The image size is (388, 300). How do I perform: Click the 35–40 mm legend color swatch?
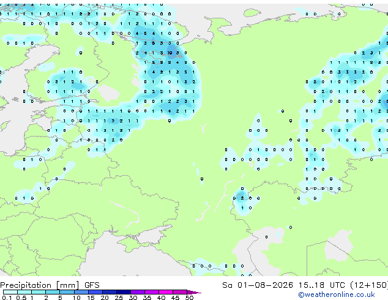click(152, 292)
